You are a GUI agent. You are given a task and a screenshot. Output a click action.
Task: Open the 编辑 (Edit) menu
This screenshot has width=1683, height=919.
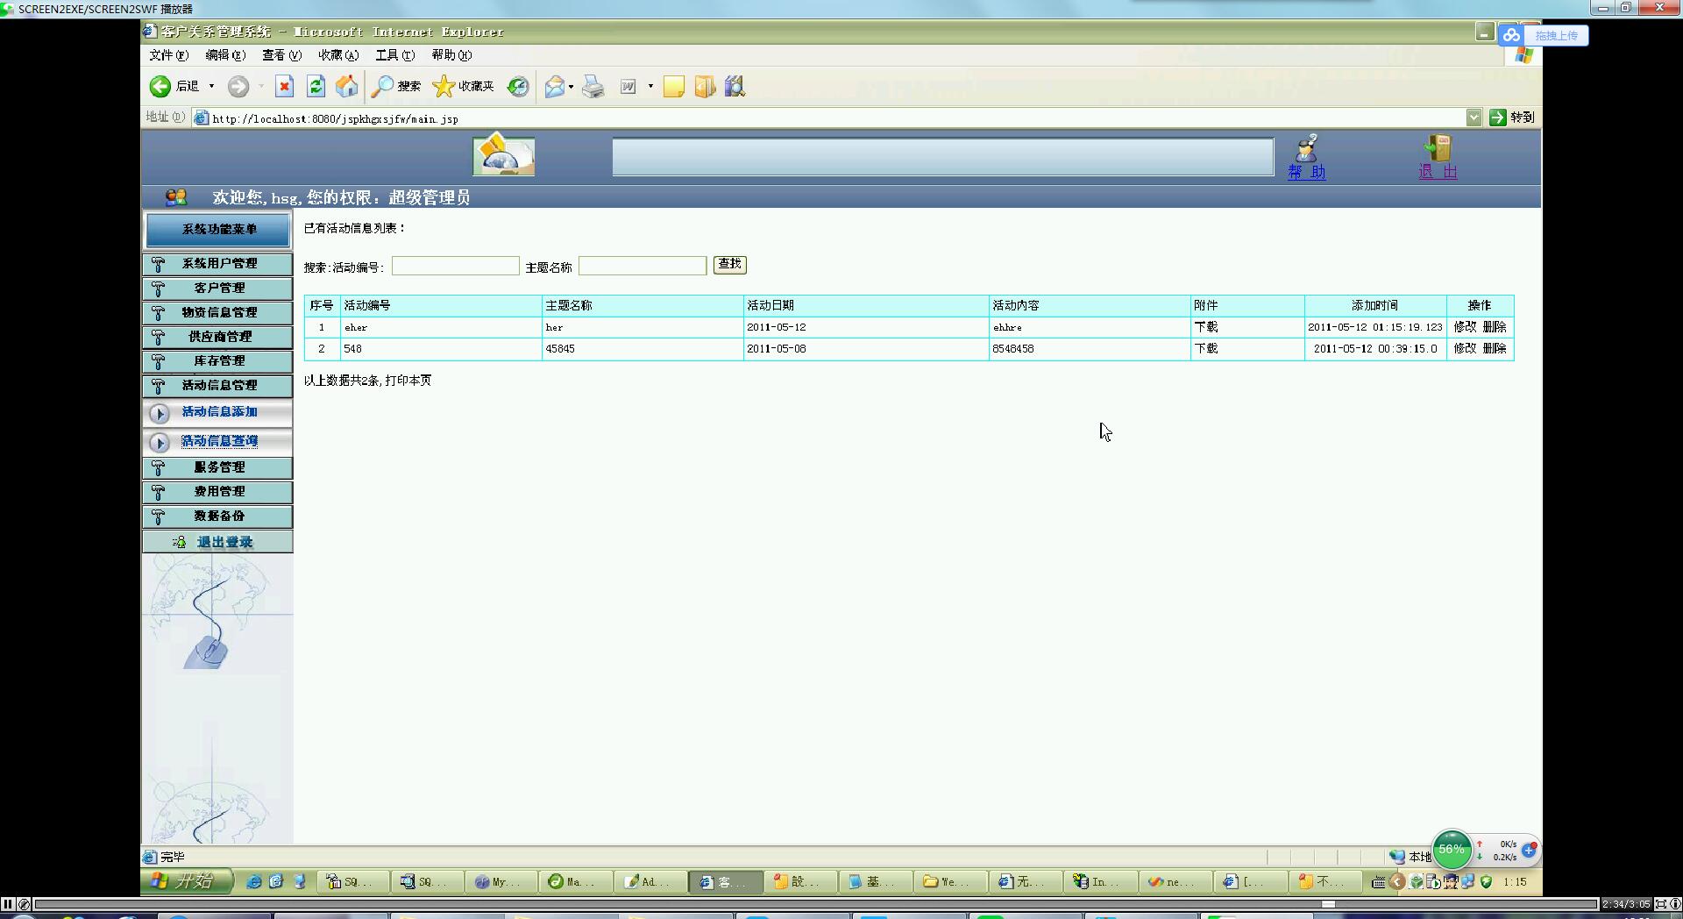coord(225,55)
